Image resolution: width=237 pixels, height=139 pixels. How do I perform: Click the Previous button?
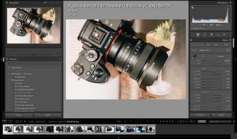tap(200, 115)
